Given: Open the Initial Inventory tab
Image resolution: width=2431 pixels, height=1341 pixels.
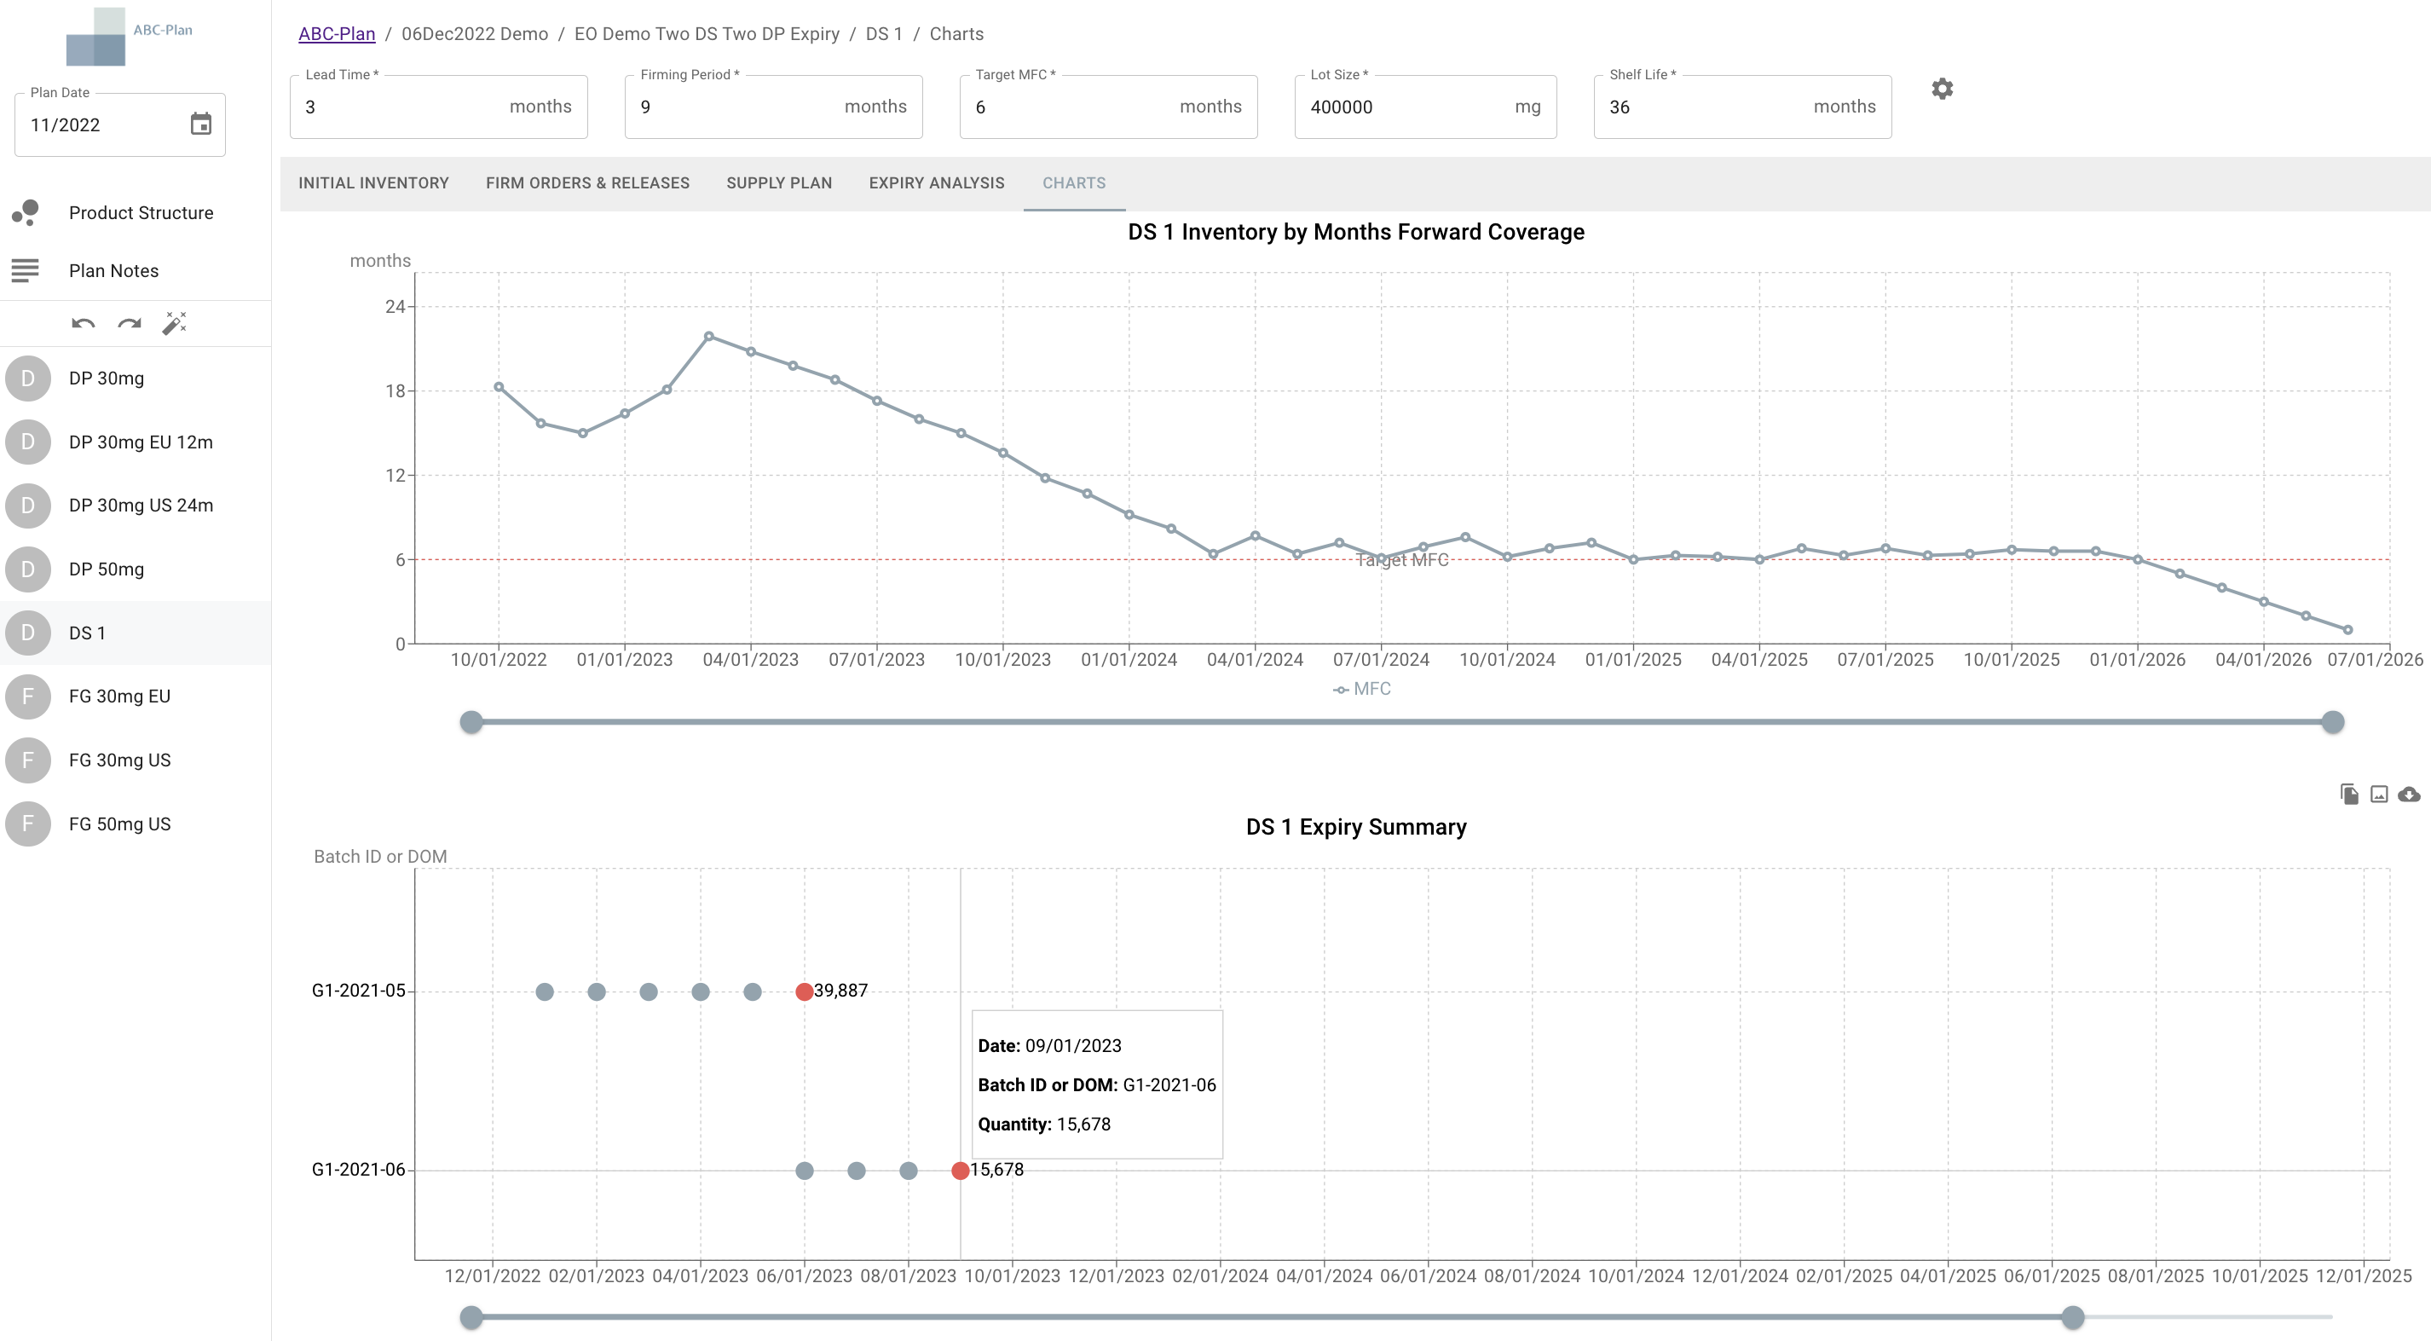Looking at the screenshot, I should pyautogui.click(x=372, y=183).
